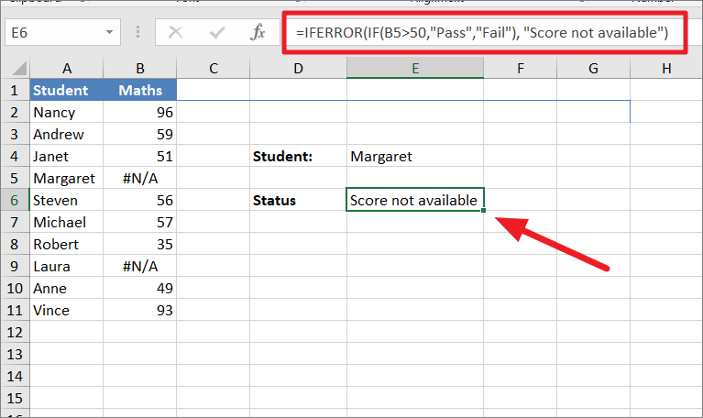The height and width of the screenshot is (418, 703).
Task: Click the cell containing Andrew
Action: tap(66, 134)
